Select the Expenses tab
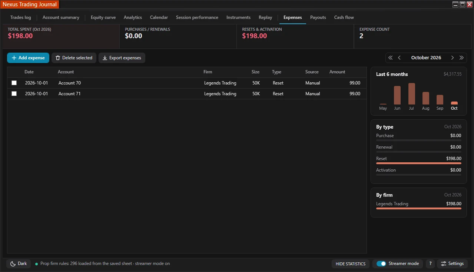The height and width of the screenshot is (272, 474). tap(293, 17)
